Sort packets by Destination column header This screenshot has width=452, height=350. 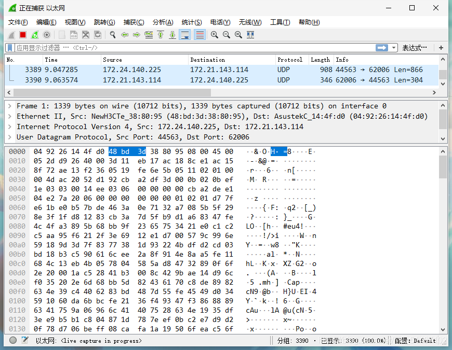click(232, 60)
